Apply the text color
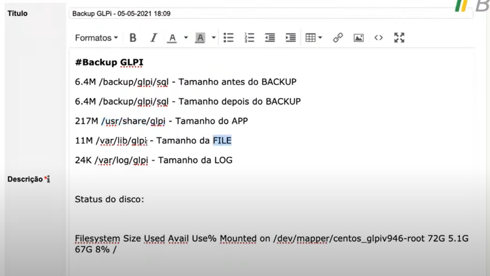This screenshot has height=276, width=490. coord(172,38)
